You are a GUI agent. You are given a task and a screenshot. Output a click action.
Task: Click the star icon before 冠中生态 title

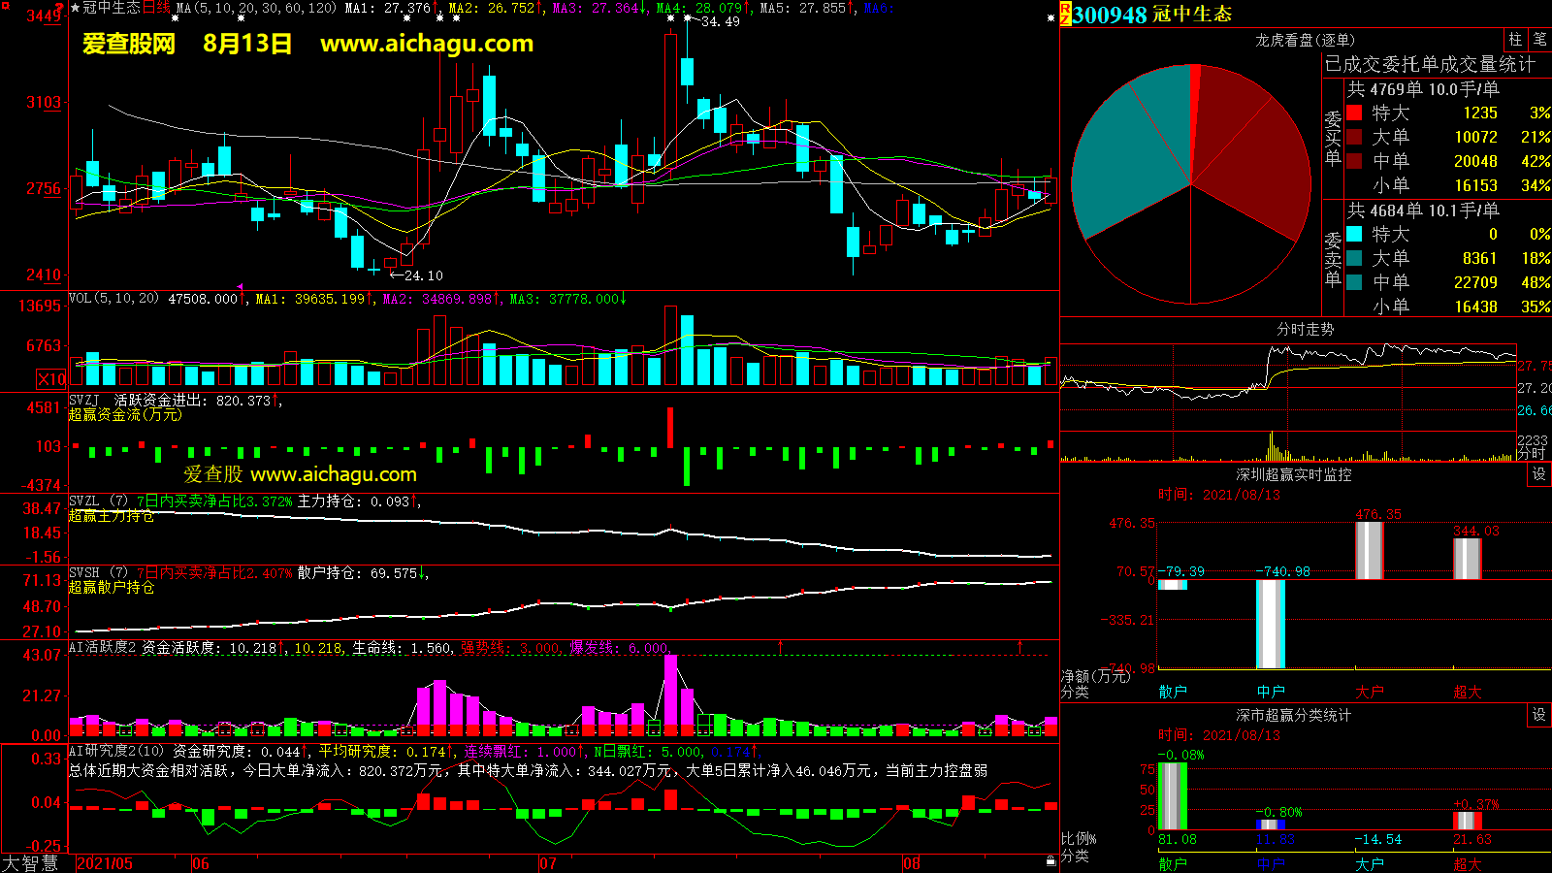coord(75,8)
